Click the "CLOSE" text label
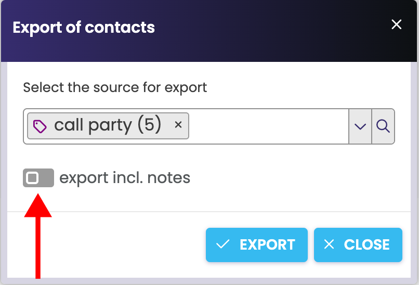This screenshot has width=419, height=285. [366, 244]
